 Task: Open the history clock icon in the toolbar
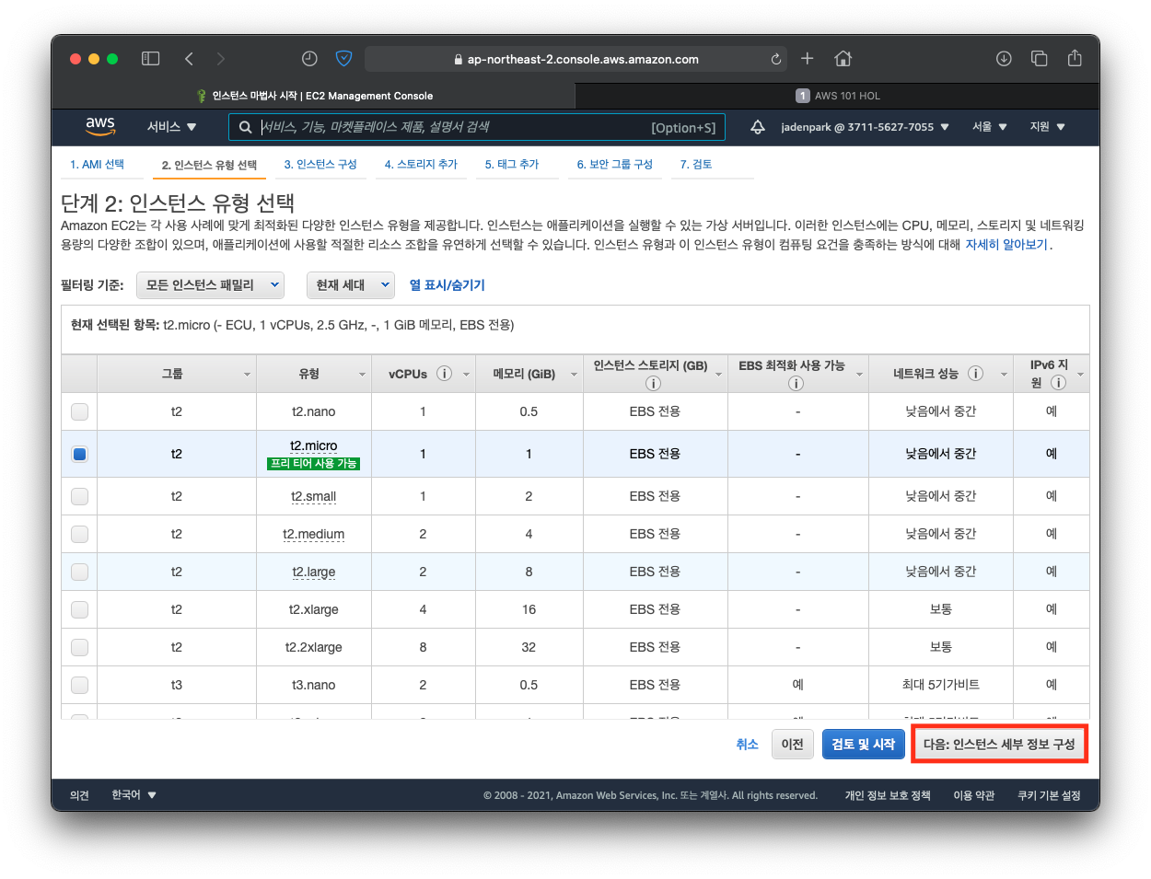click(309, 59)
